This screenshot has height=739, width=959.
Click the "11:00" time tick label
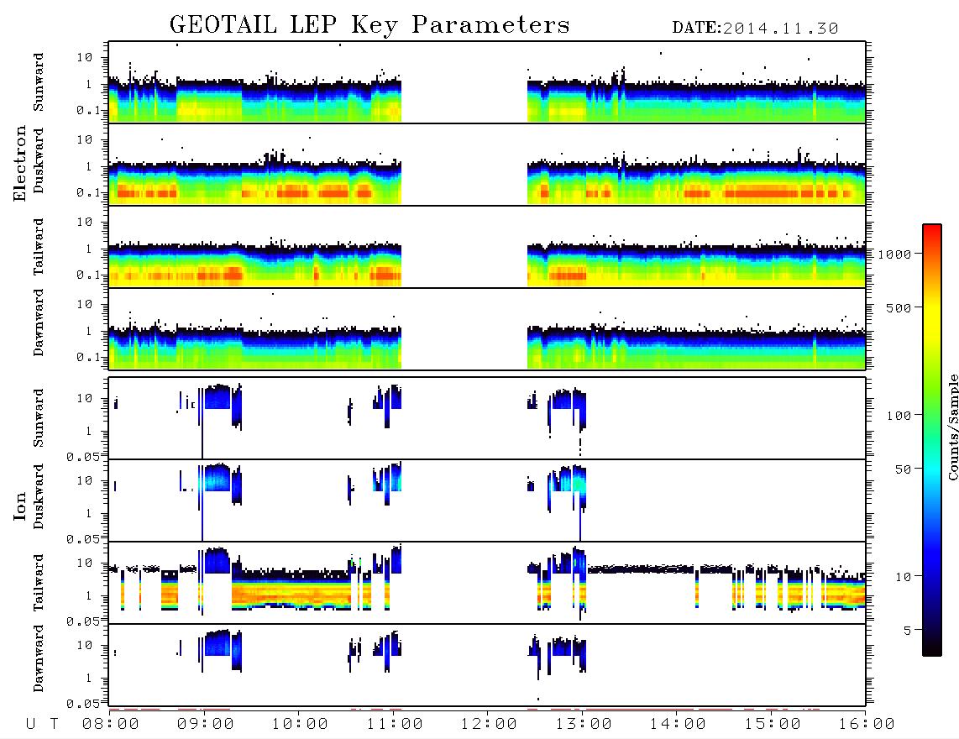(x=395, y=724)
